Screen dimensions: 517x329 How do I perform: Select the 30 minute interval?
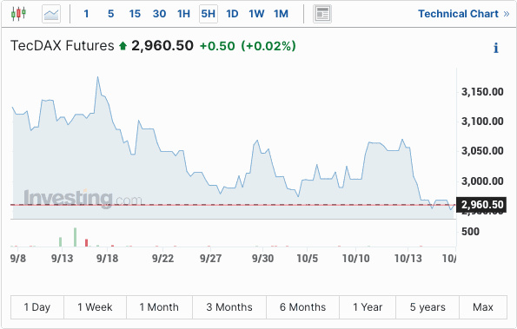coord(159,14)
